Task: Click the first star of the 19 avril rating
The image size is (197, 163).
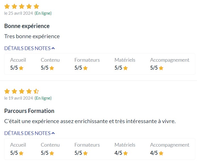Action: point(7,91)
